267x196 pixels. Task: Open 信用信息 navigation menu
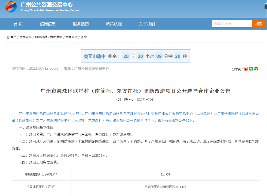click(48, 24)
